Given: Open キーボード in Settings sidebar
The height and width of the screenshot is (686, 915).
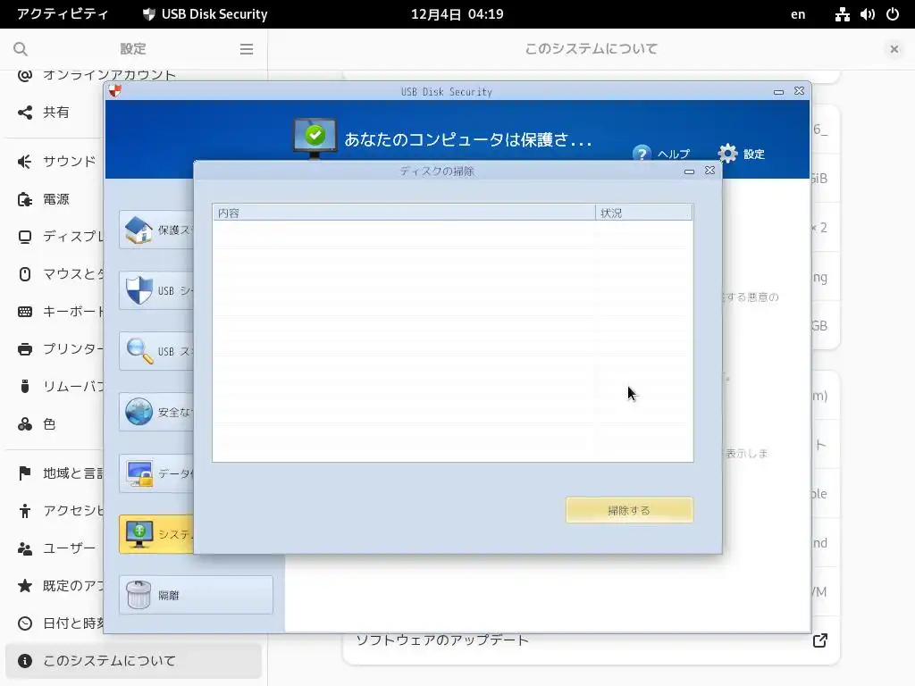Looking at the screenshot, I should (55, 312).
